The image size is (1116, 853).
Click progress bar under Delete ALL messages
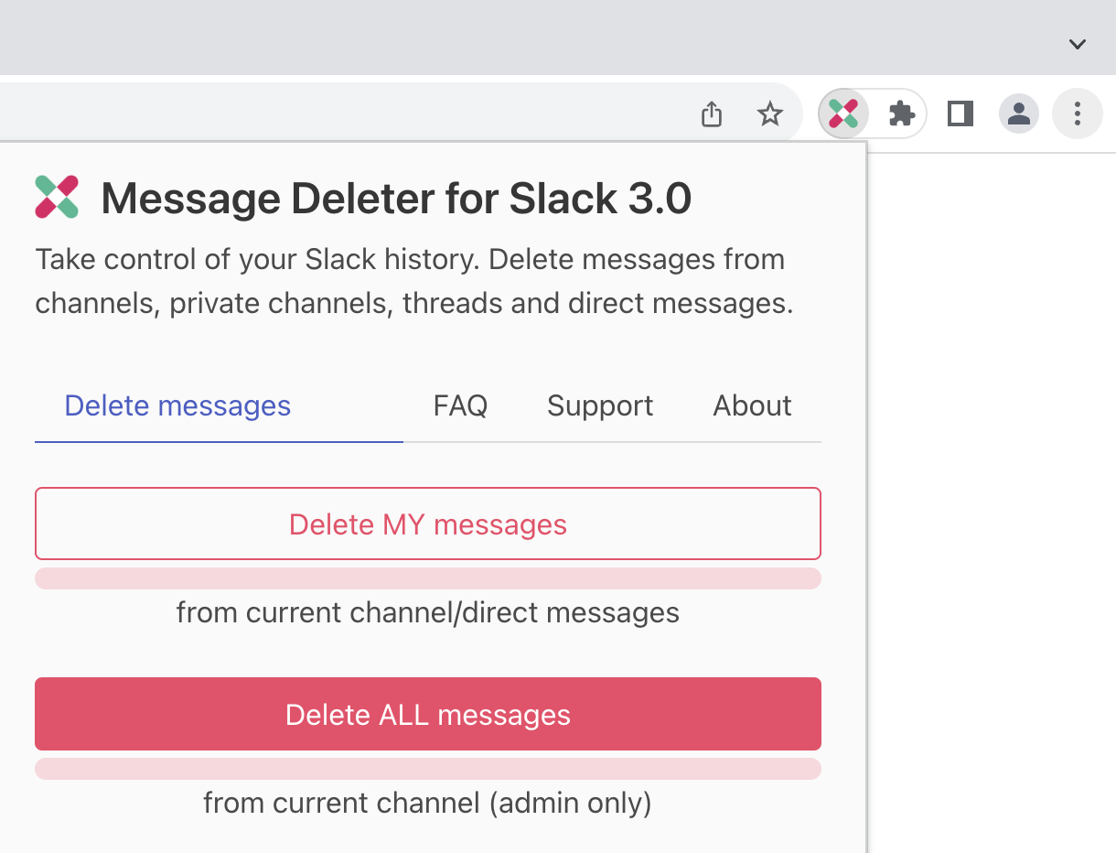coord(428,769)
